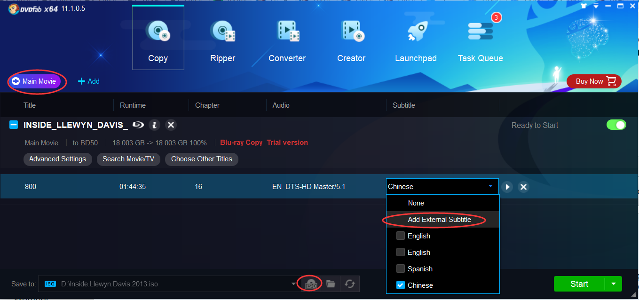Click the Subtitle column header
Image resolution: width=639 pixels, height=300 pixels.
tap(404, 105)
